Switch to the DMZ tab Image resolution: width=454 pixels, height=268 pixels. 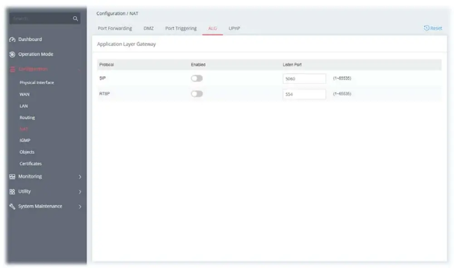pyautogui.click(x=149, y=28)
